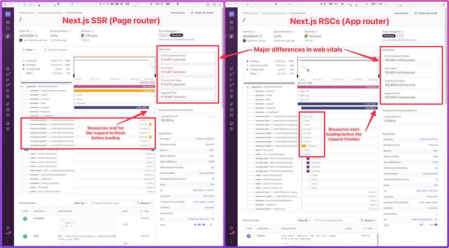Select the browser – request span bar in left window
Viewport: 449px width, 248px height.
pos(111,108)
